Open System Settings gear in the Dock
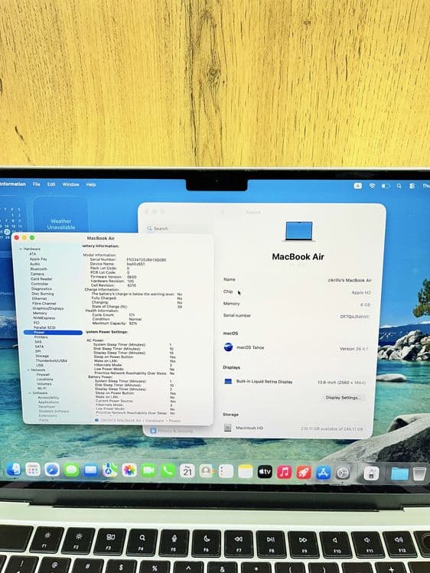The width and height of the screenshot is (430, 573). click(343, 474)
